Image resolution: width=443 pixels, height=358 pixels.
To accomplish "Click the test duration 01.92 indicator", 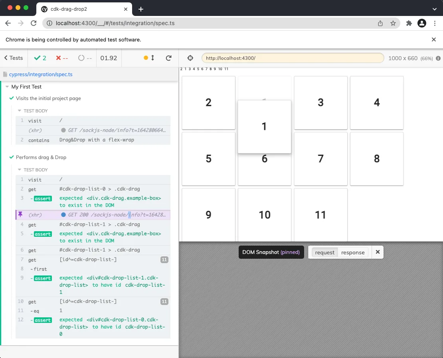I will click(x=109, y=58).
